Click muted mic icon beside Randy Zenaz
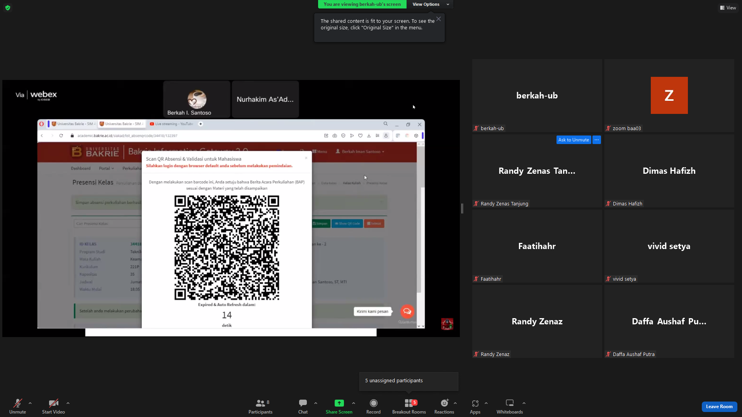 [x=476, y=354]
